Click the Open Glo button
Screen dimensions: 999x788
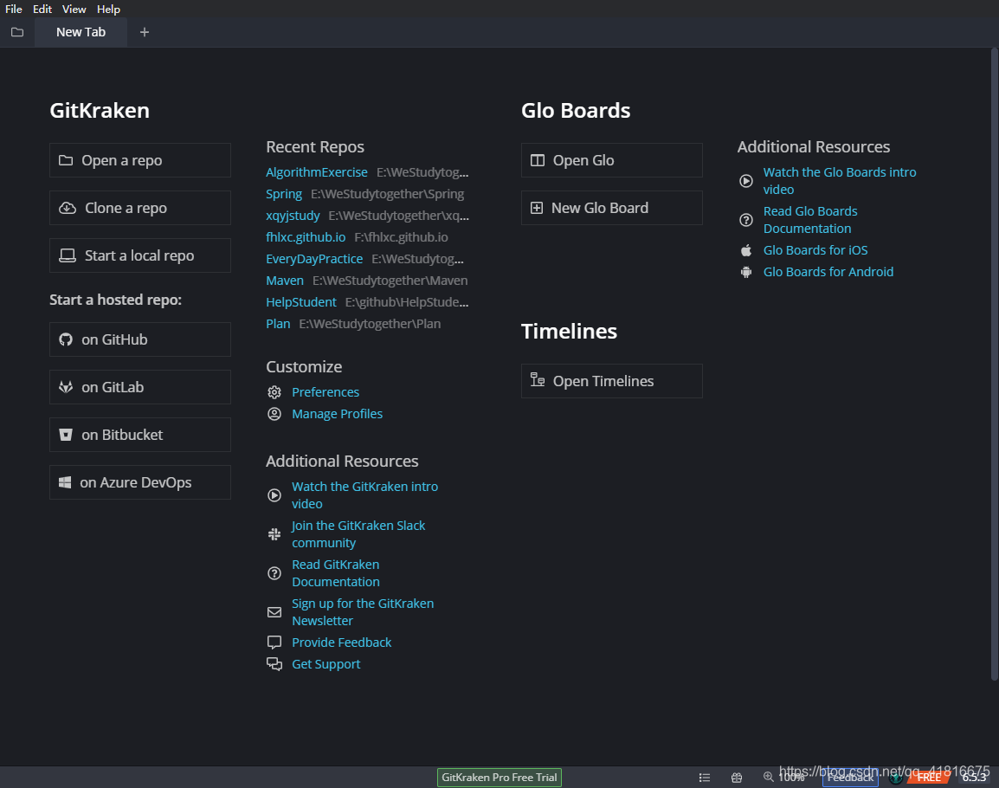point(612,160)
